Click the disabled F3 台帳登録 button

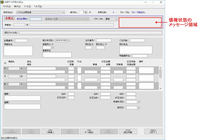click(12, 132)
